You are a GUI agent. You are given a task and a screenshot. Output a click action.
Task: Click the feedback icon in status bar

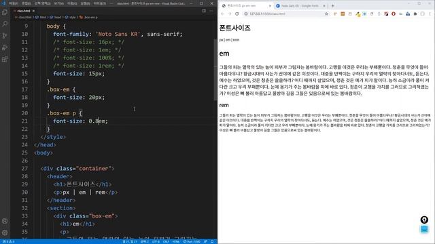coord(205,241)
